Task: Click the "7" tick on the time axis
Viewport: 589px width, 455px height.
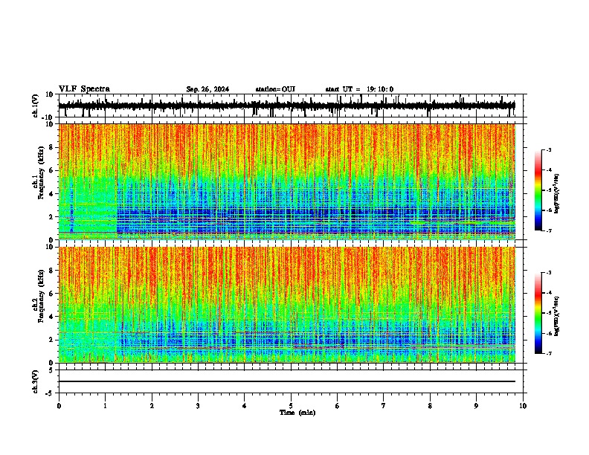Action: click(384, 406)
